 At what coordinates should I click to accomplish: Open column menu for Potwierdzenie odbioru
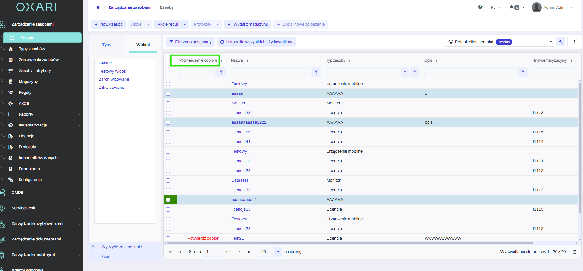point(222,60)
